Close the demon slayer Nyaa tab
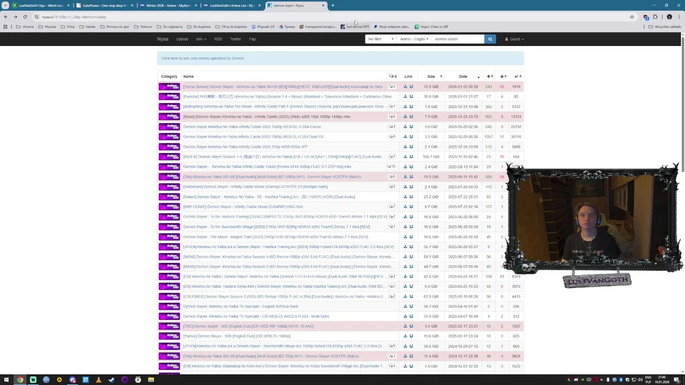The width and height of the screenshot is (685, 385). coord(323,5)
